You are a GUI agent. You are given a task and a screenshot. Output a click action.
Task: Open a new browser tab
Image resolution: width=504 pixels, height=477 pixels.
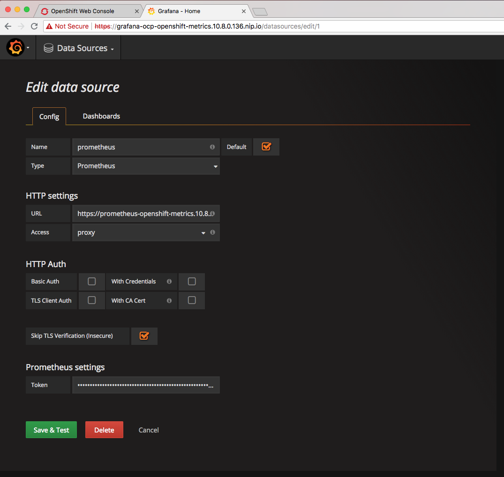(x=260, y=12)
